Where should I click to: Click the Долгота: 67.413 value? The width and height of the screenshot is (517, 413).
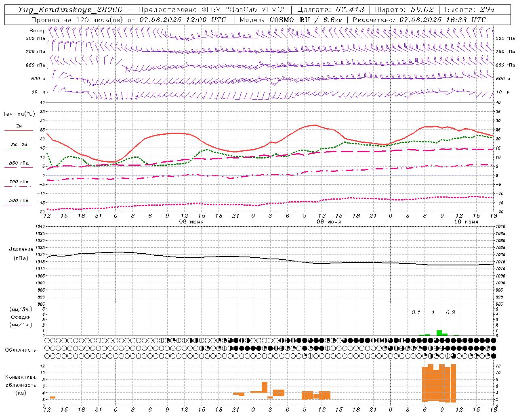pyautogui.click(x=330, y=10)
